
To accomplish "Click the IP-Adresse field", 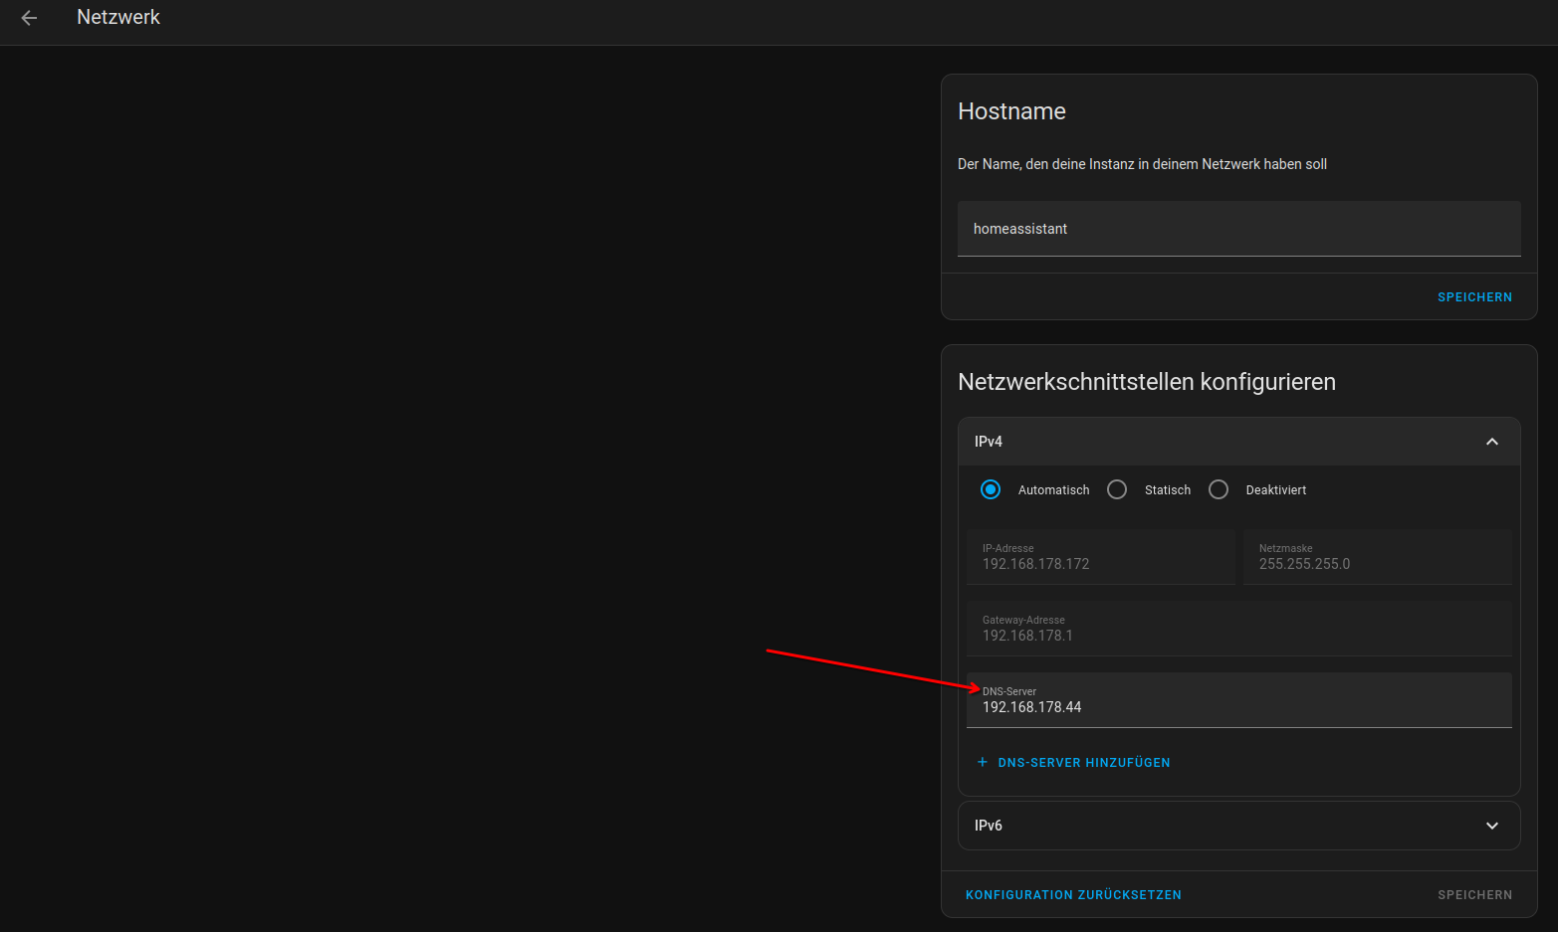I will [x=1100, y=557].
